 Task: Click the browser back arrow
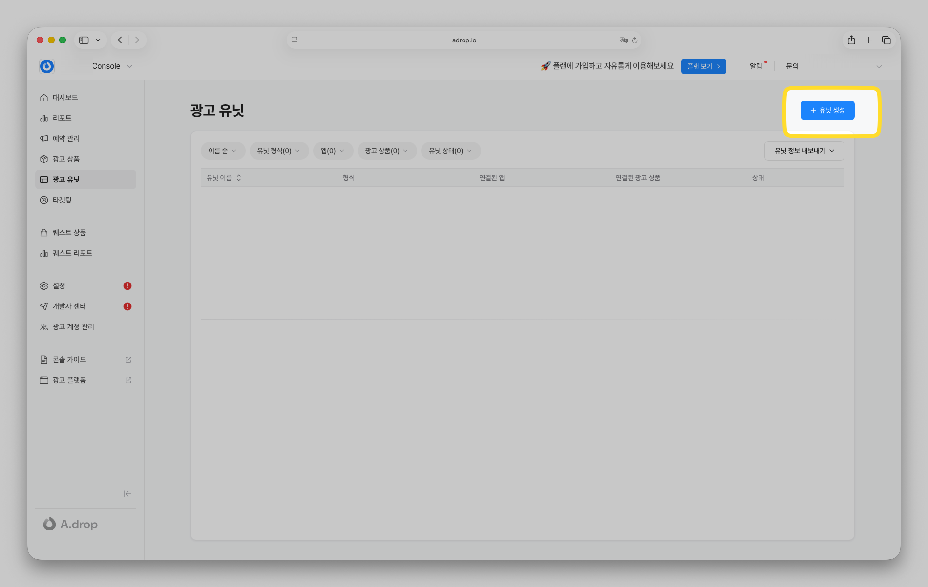click(120, 40)
